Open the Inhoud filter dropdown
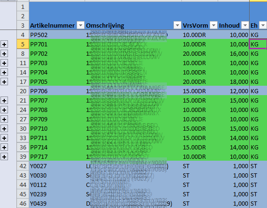The image size is (267, 208). tap(245, 25)
